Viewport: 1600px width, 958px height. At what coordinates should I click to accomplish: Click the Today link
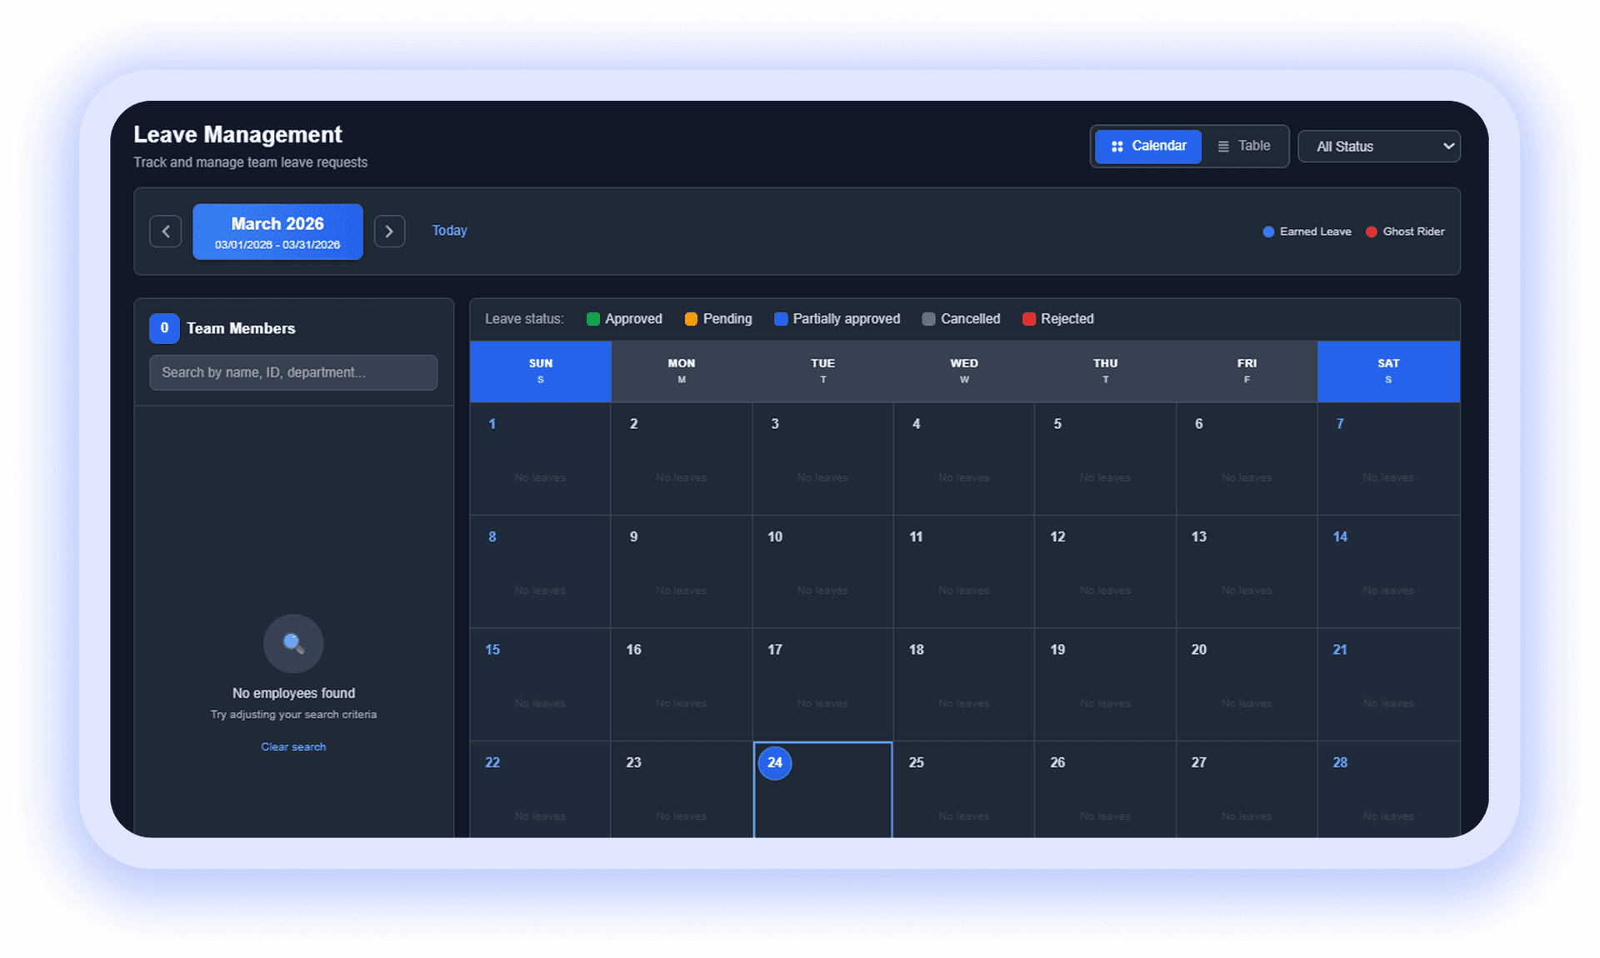point(449,230)
